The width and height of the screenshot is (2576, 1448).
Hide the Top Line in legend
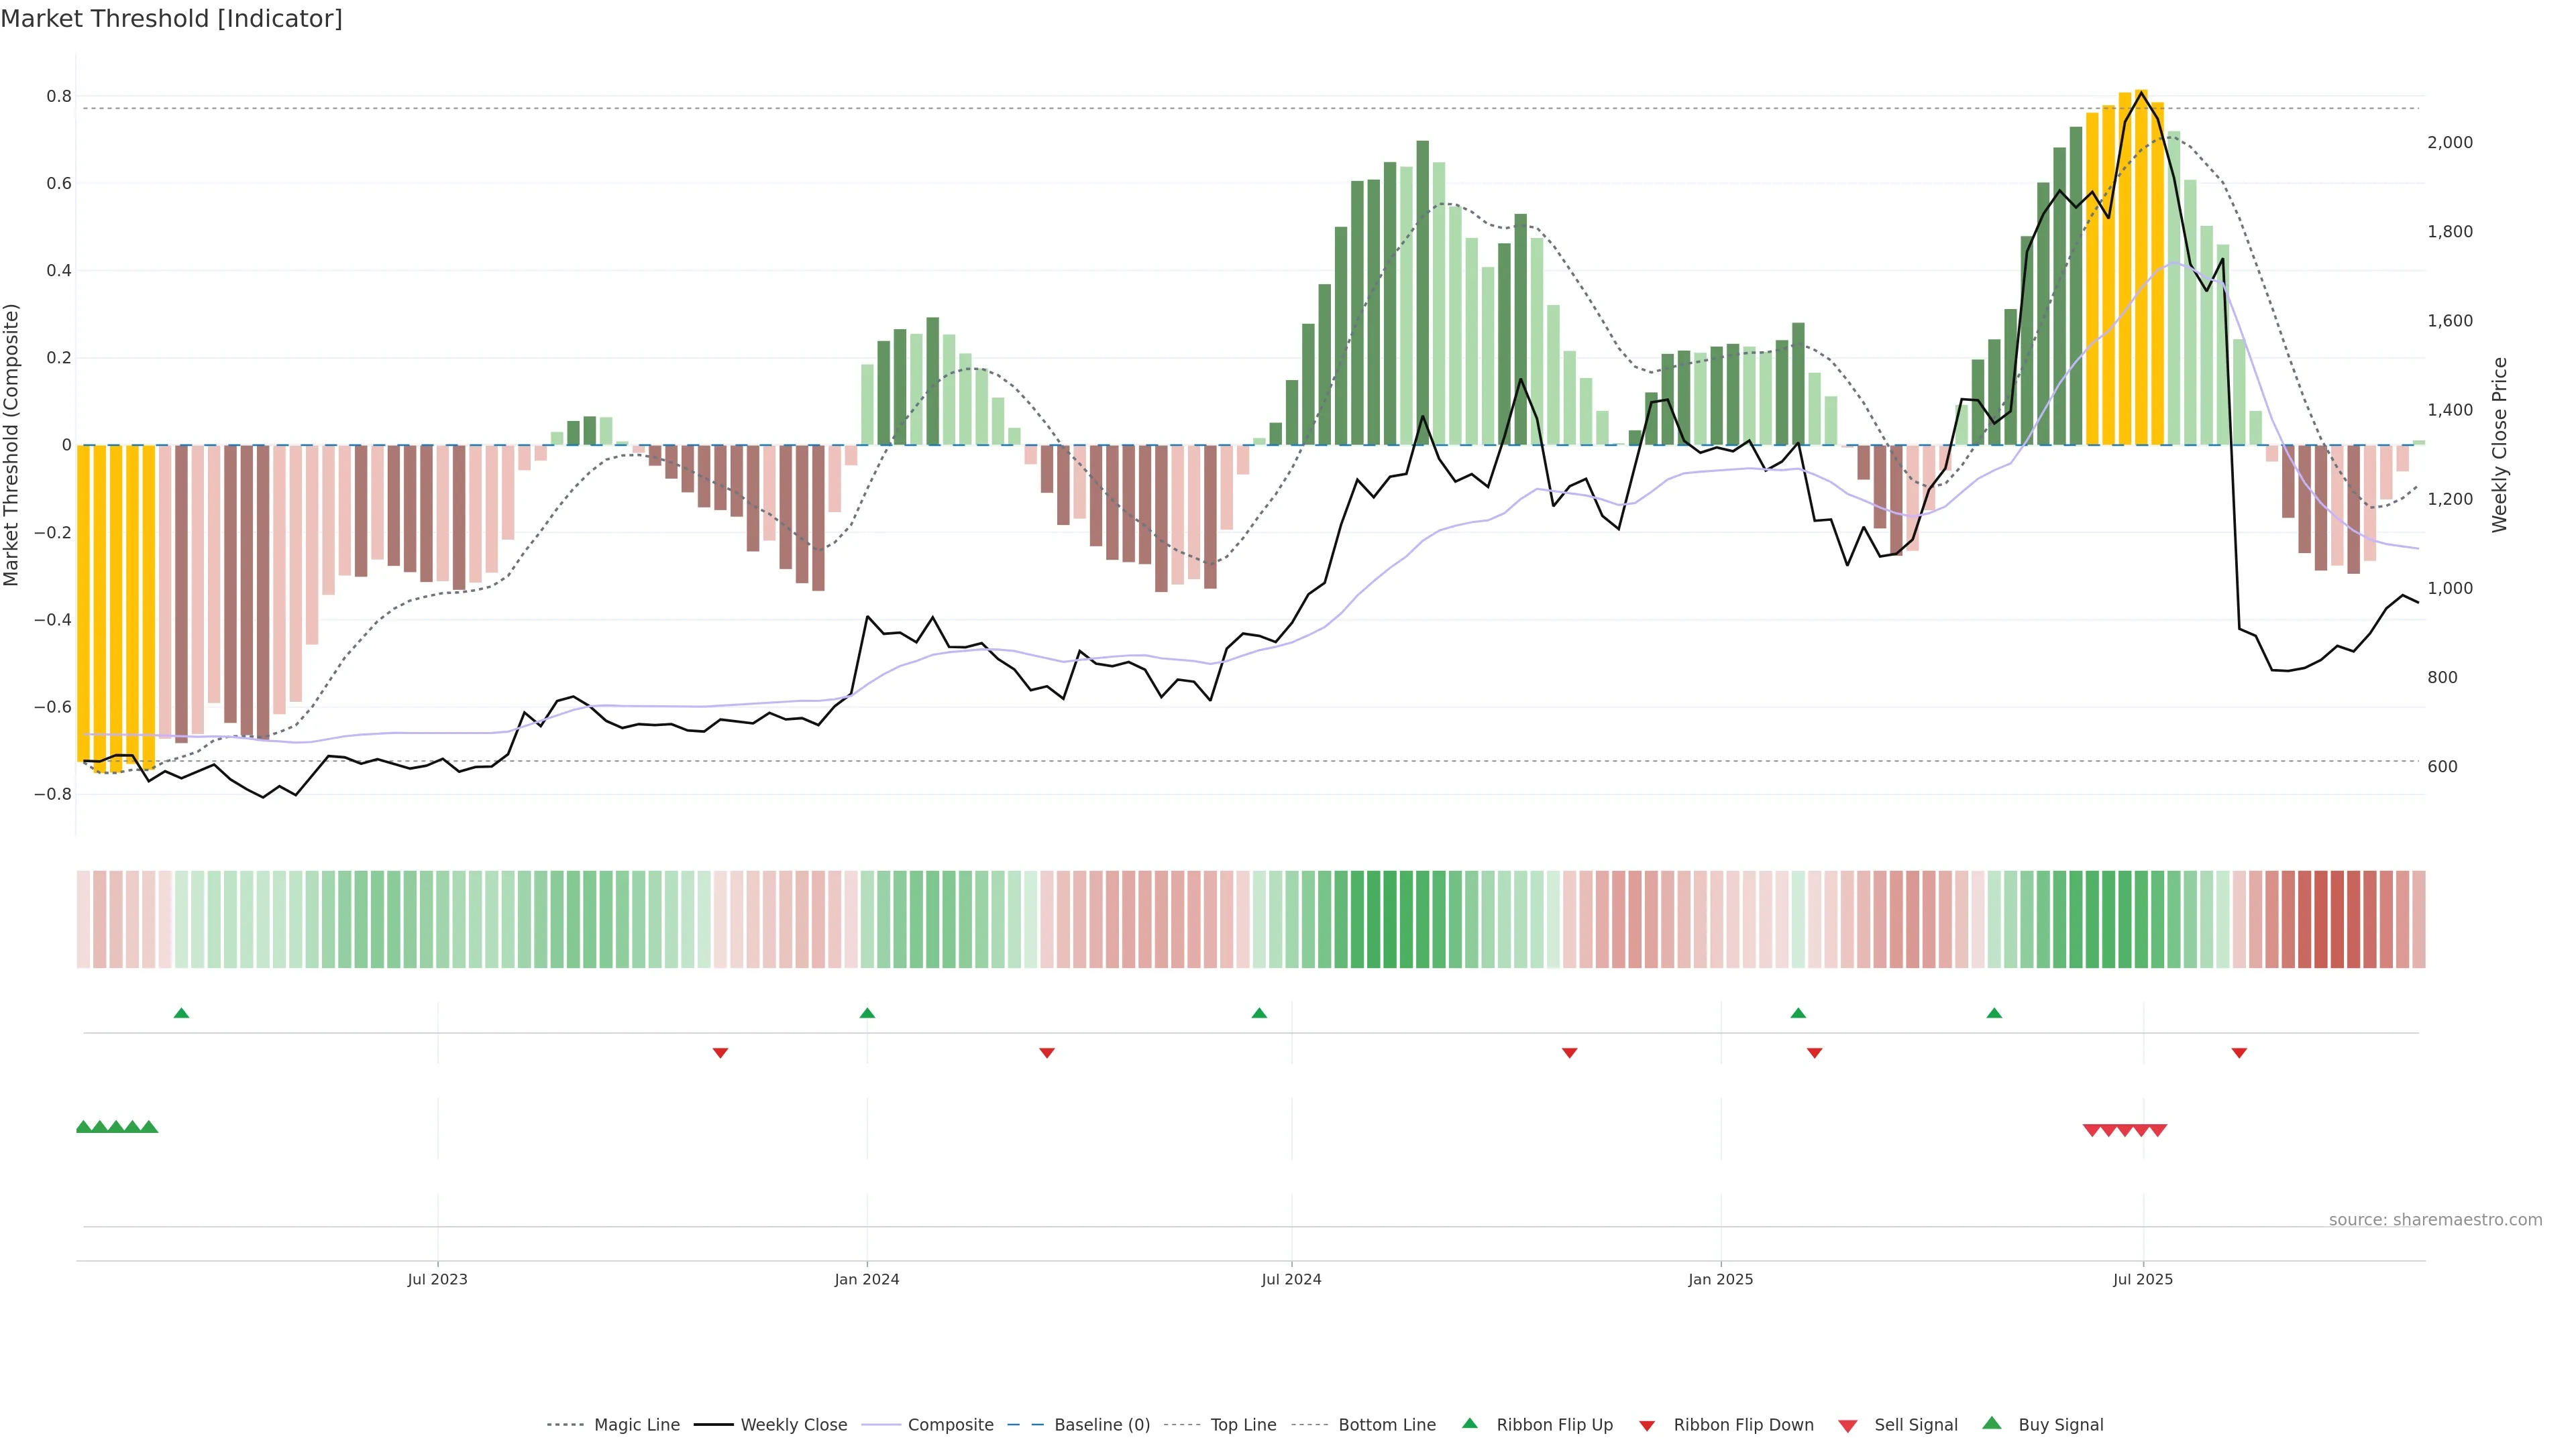(x=1243, y=1425)
